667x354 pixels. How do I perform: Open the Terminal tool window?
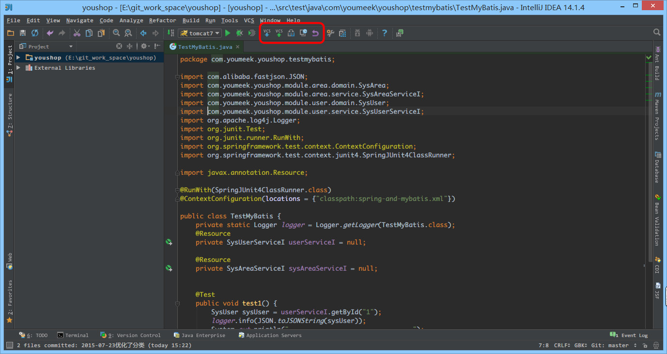[x=73, y=335]
